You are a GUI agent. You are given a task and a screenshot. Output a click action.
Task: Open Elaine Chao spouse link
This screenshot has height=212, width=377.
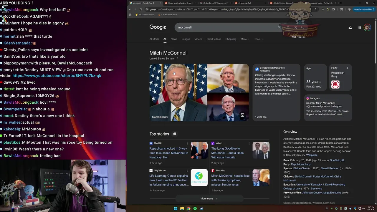click(300, 168)
